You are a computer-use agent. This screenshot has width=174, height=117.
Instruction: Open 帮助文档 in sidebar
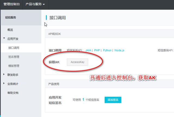tap(13, 93)
